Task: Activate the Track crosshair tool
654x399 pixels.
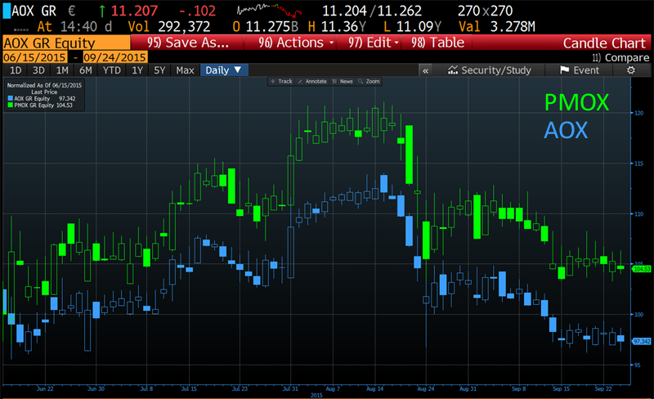Action: click(x=281, y=82)
